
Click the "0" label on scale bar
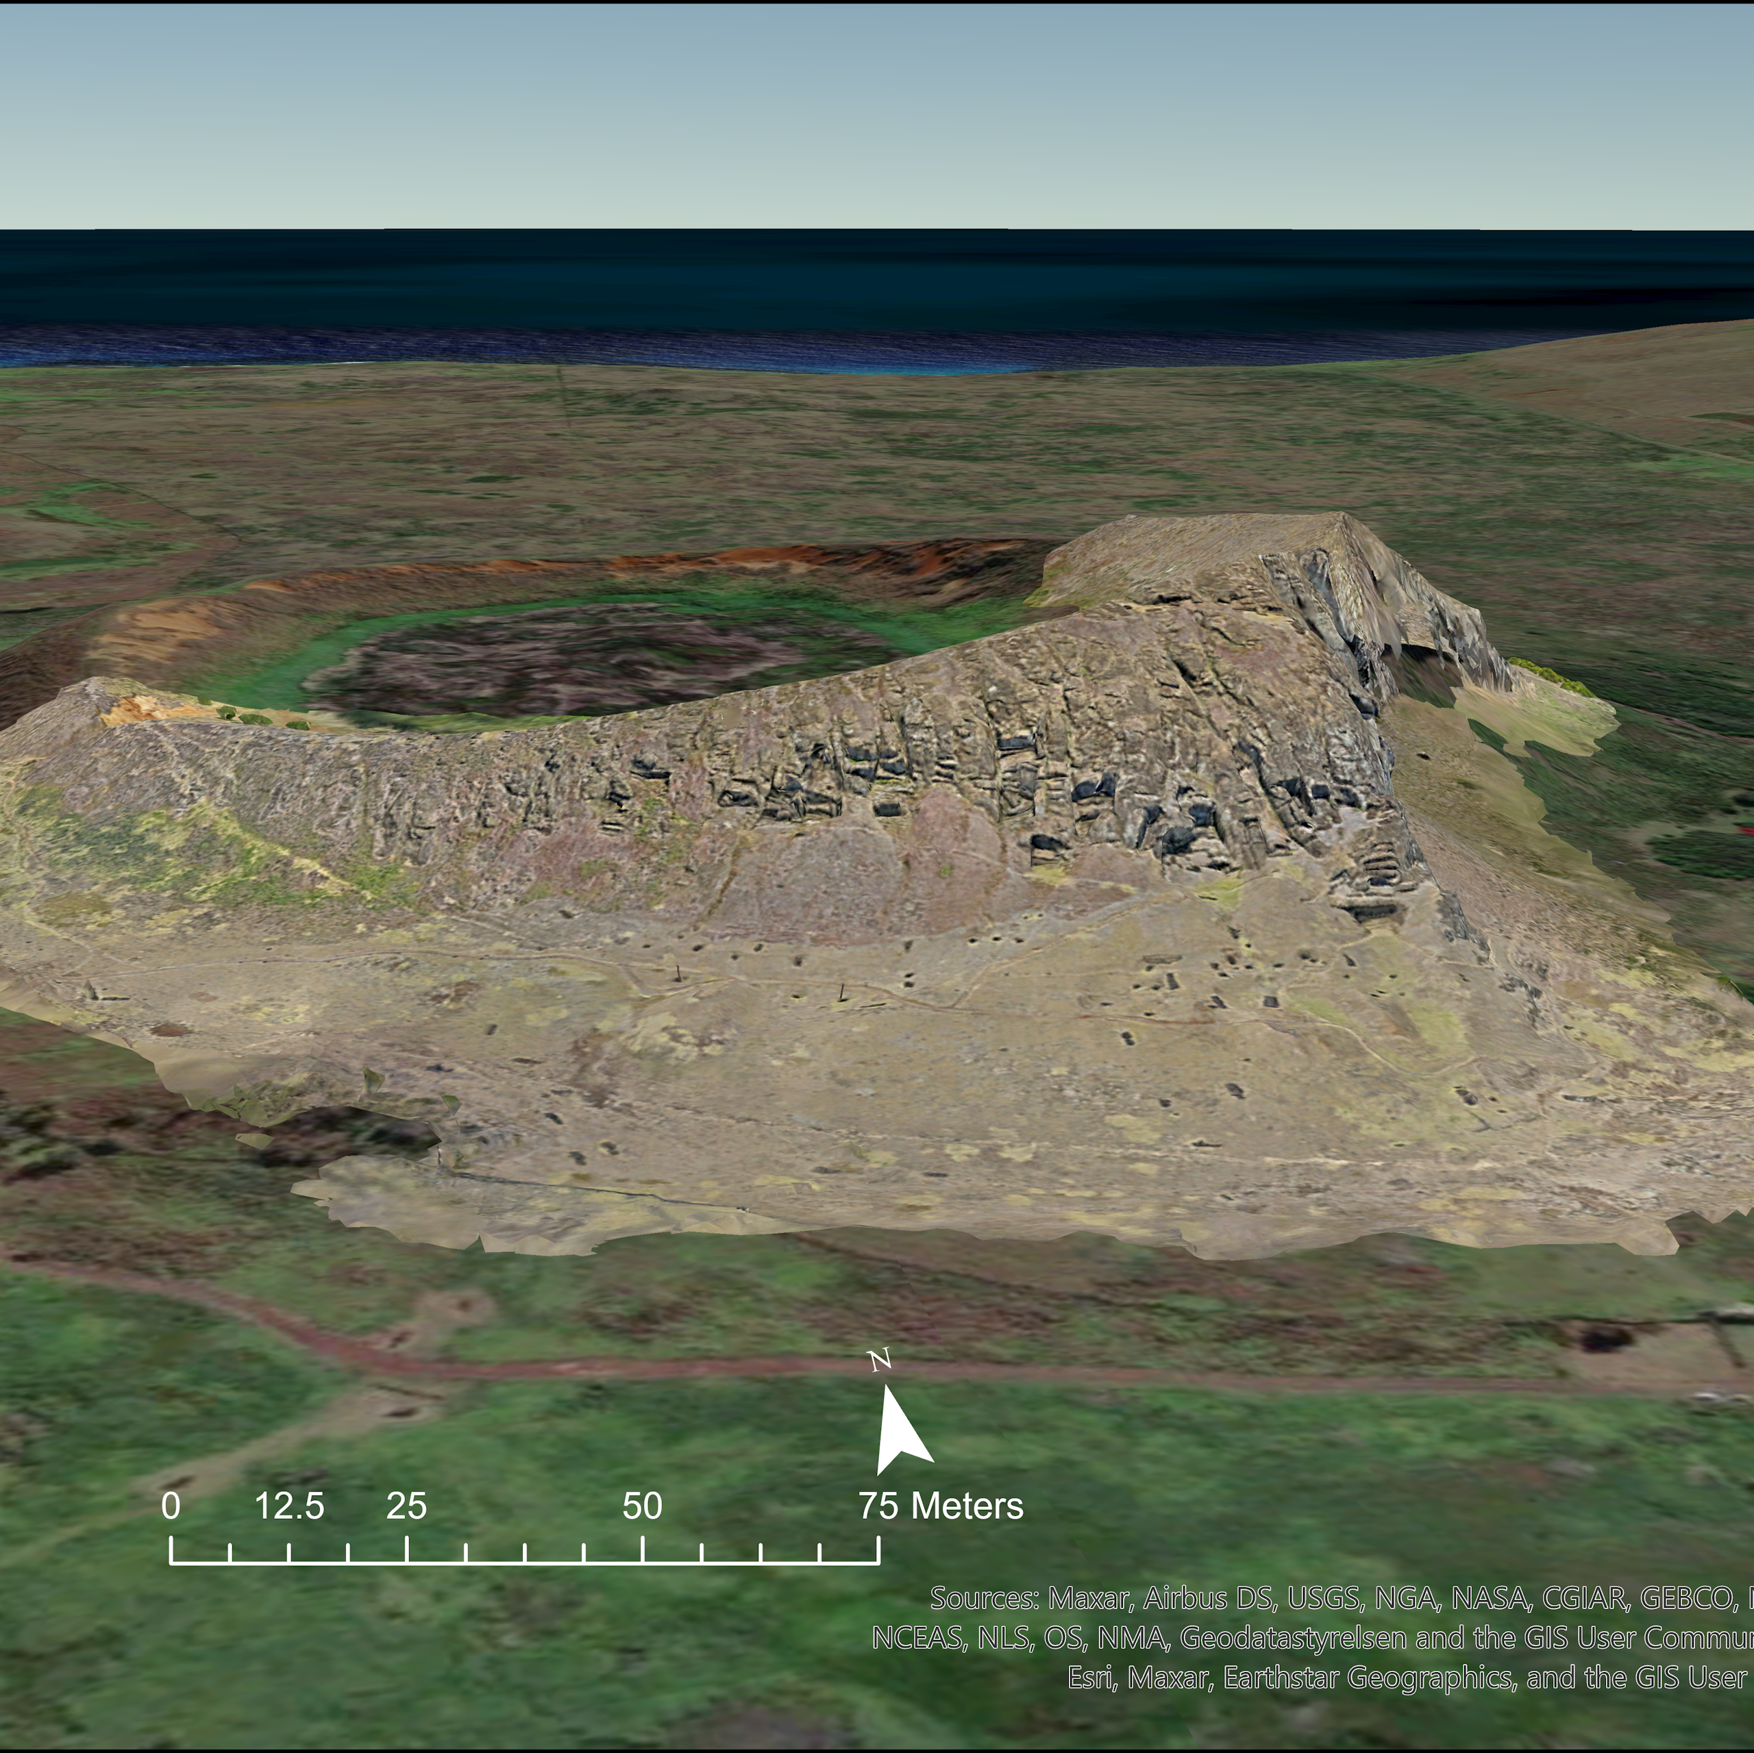pos(171,1505)
